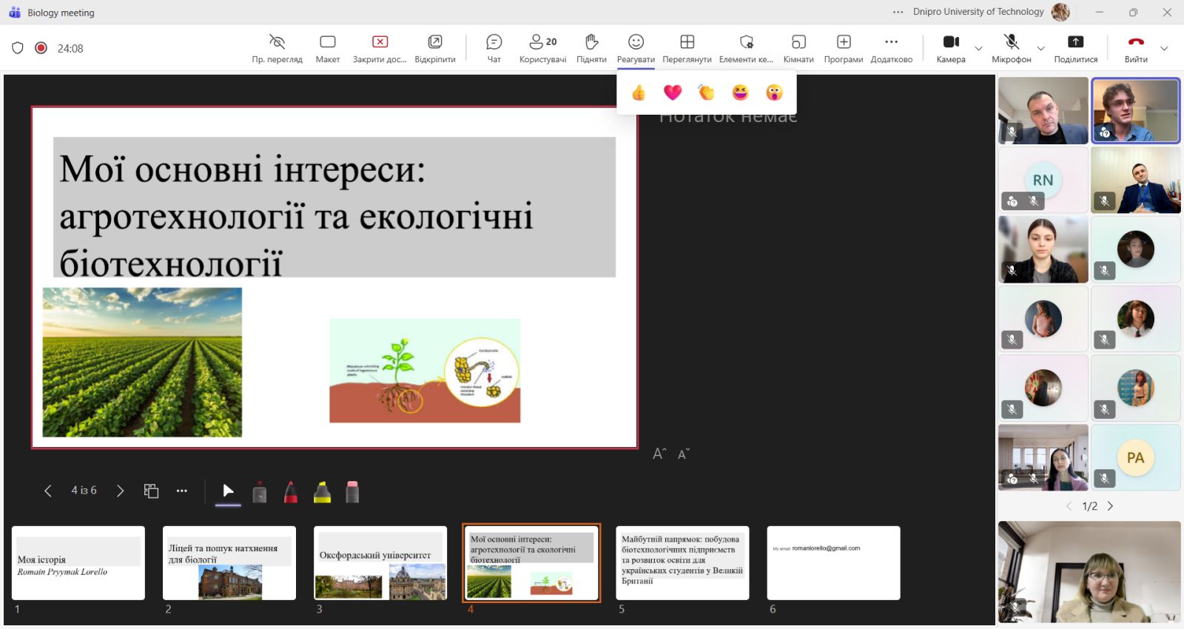Expand the microphone options dropdown arrow

click(1040, 49)
